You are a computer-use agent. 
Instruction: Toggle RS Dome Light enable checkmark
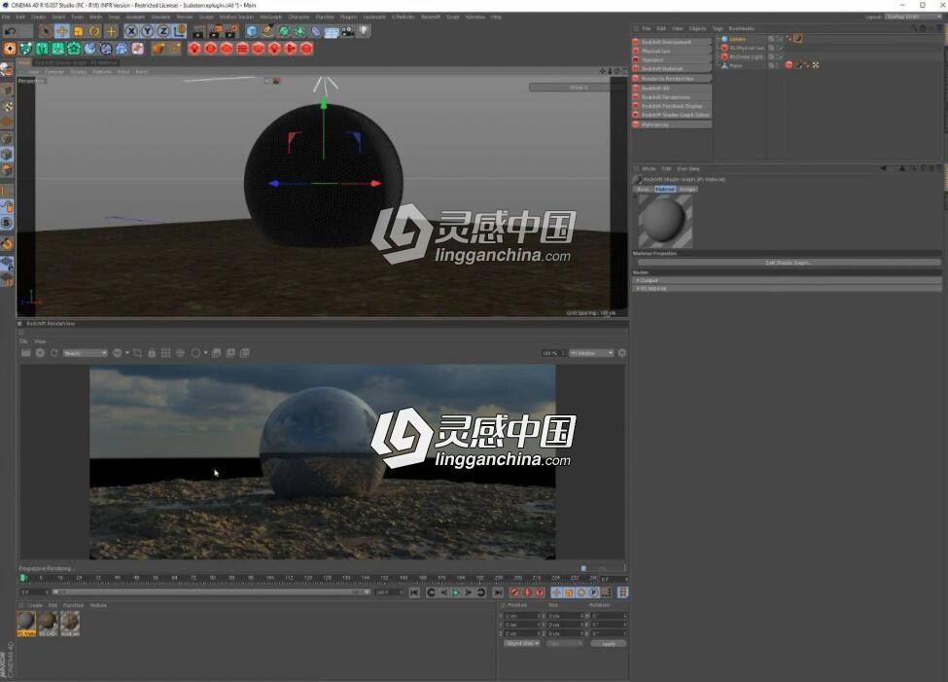(x=780, y=56)
